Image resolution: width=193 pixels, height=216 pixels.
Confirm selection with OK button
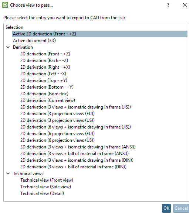click(166, 208)
